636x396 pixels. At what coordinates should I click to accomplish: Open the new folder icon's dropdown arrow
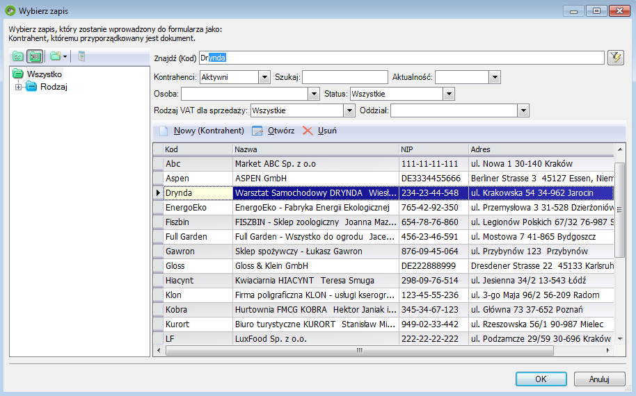point(65,56)
